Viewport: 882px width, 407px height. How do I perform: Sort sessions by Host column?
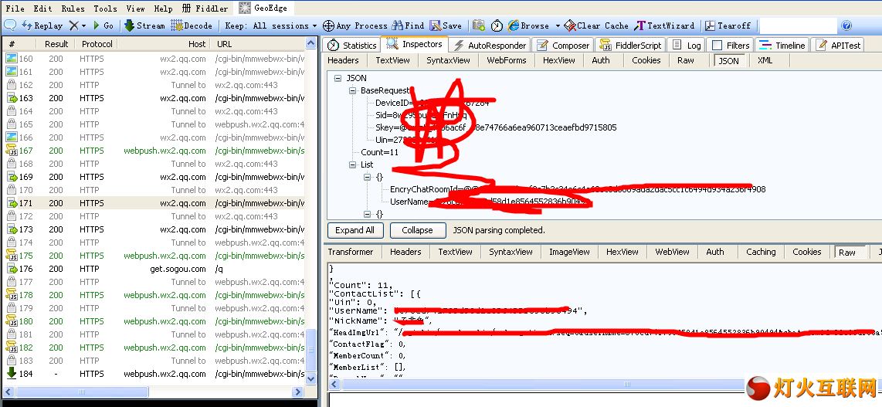click(x=165, y=44)
